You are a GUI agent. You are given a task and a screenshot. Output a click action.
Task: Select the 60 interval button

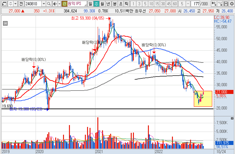click(175, 4)
